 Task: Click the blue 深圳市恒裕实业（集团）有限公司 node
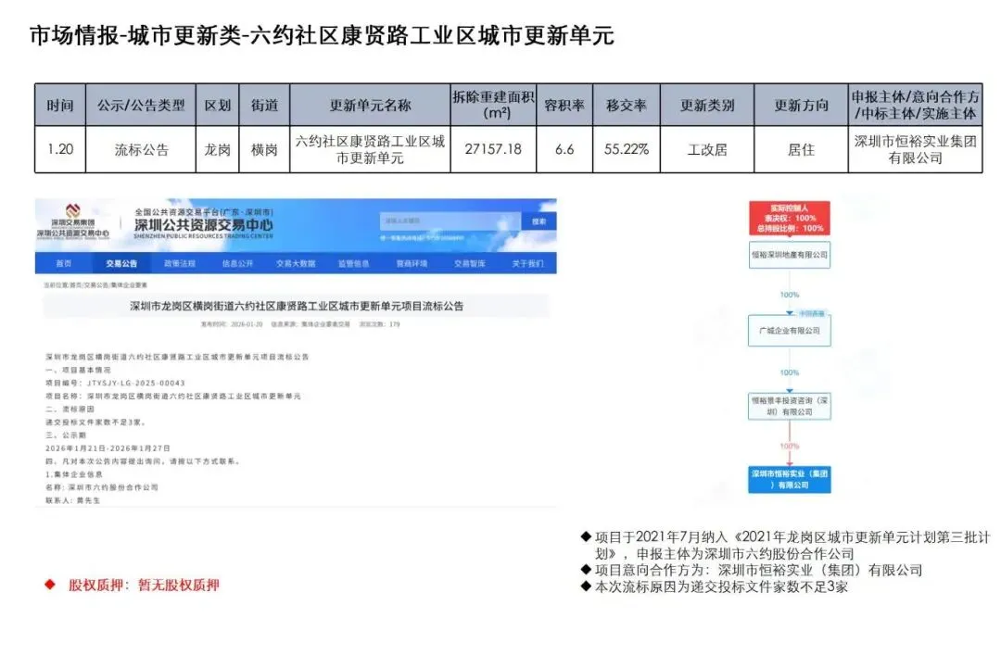790,480
